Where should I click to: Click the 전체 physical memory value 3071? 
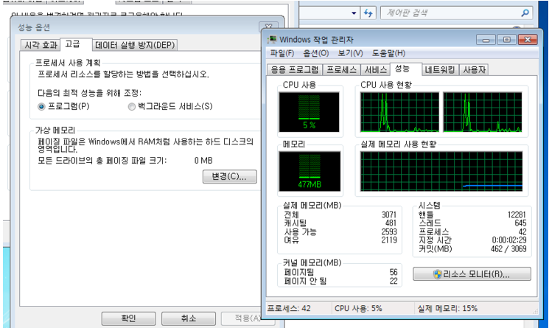(388, 214)
